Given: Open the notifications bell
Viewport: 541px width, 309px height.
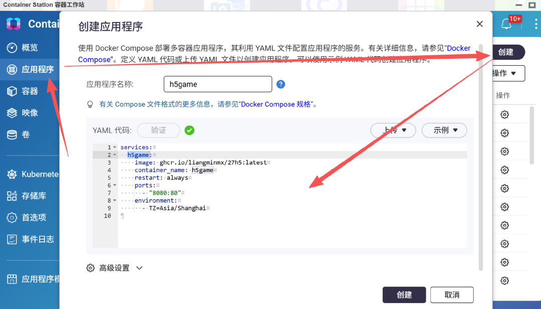Looking at the screenshot, I should click(506, 24).
